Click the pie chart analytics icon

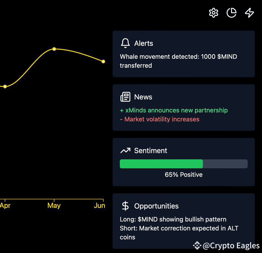pos(232,13)
